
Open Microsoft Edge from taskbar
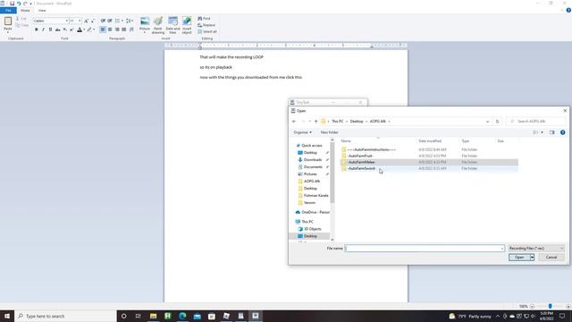pos(182,316)
